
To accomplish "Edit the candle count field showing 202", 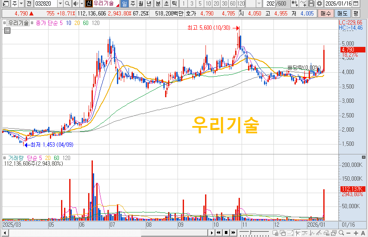I will click(x=270, y=3).
